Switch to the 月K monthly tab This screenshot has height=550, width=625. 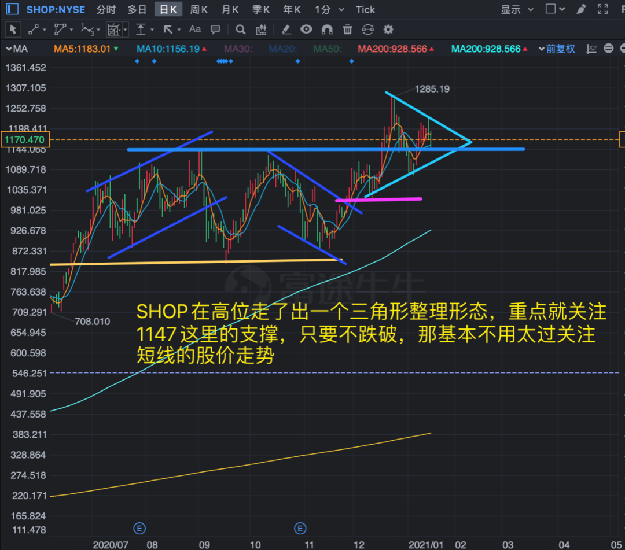(x=230, y=10)
